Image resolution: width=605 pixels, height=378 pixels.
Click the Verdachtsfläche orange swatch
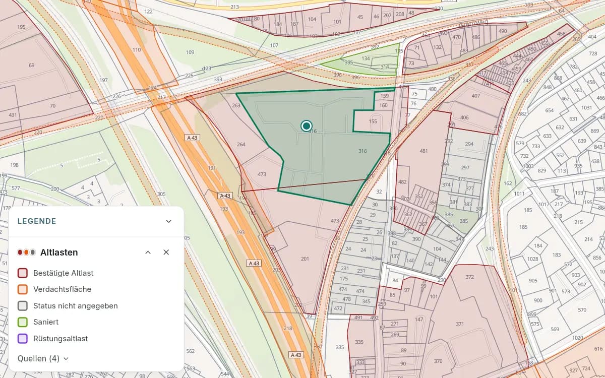(x=23, y=289)
